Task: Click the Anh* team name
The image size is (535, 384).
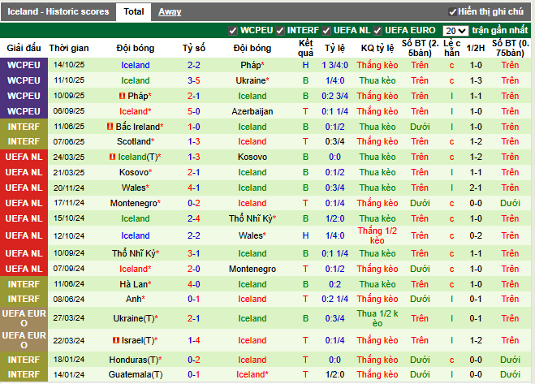Action: (136, 299)
